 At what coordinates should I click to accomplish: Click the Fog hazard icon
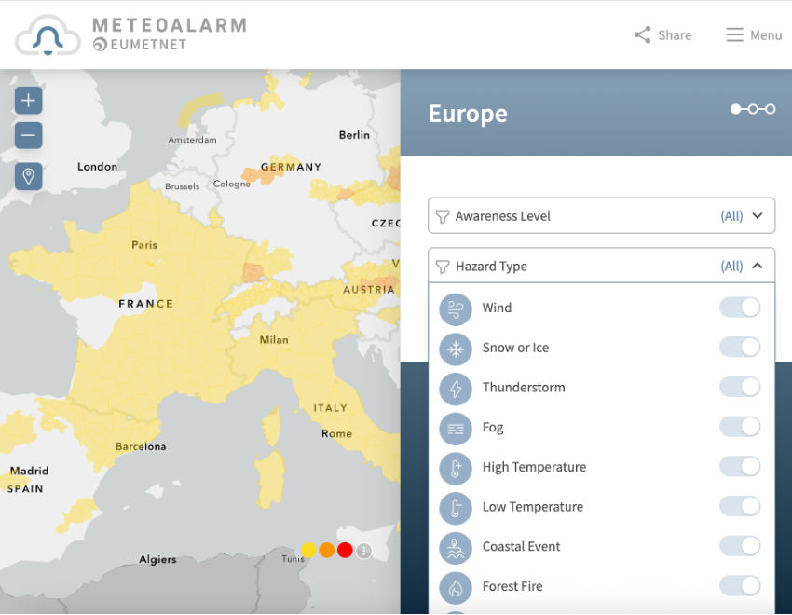[x=455, y=429]
